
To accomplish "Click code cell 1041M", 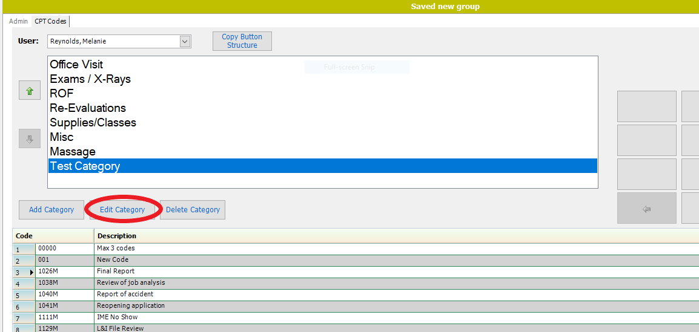I will (65, 306).
